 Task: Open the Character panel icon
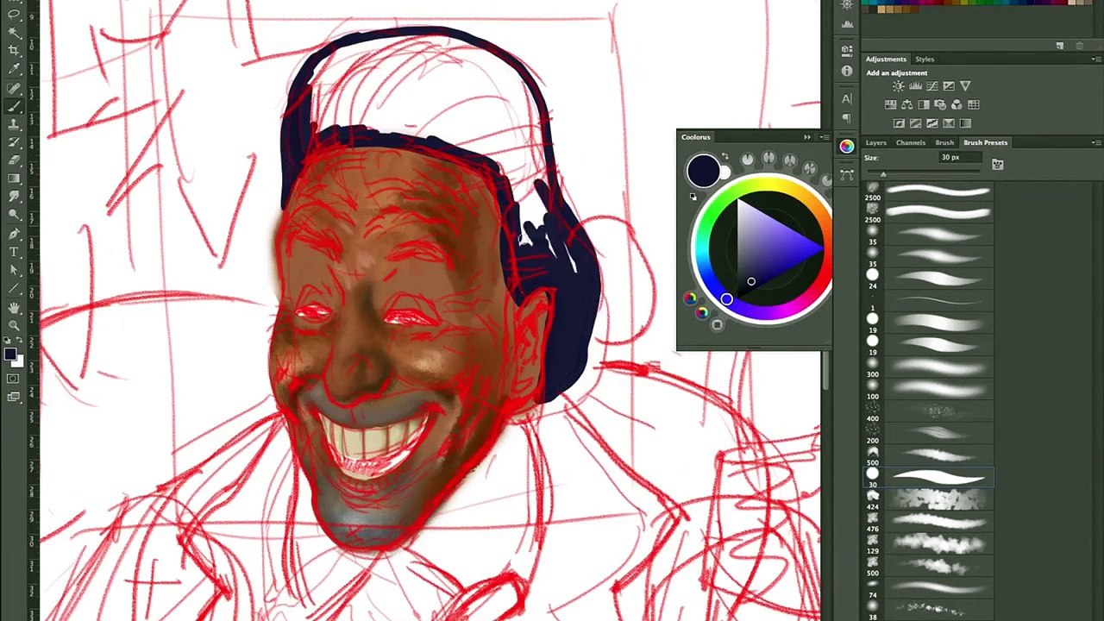pos(846,99)
